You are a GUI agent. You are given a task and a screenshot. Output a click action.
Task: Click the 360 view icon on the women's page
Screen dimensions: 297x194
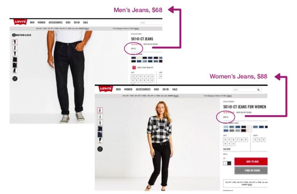(100, 149)
